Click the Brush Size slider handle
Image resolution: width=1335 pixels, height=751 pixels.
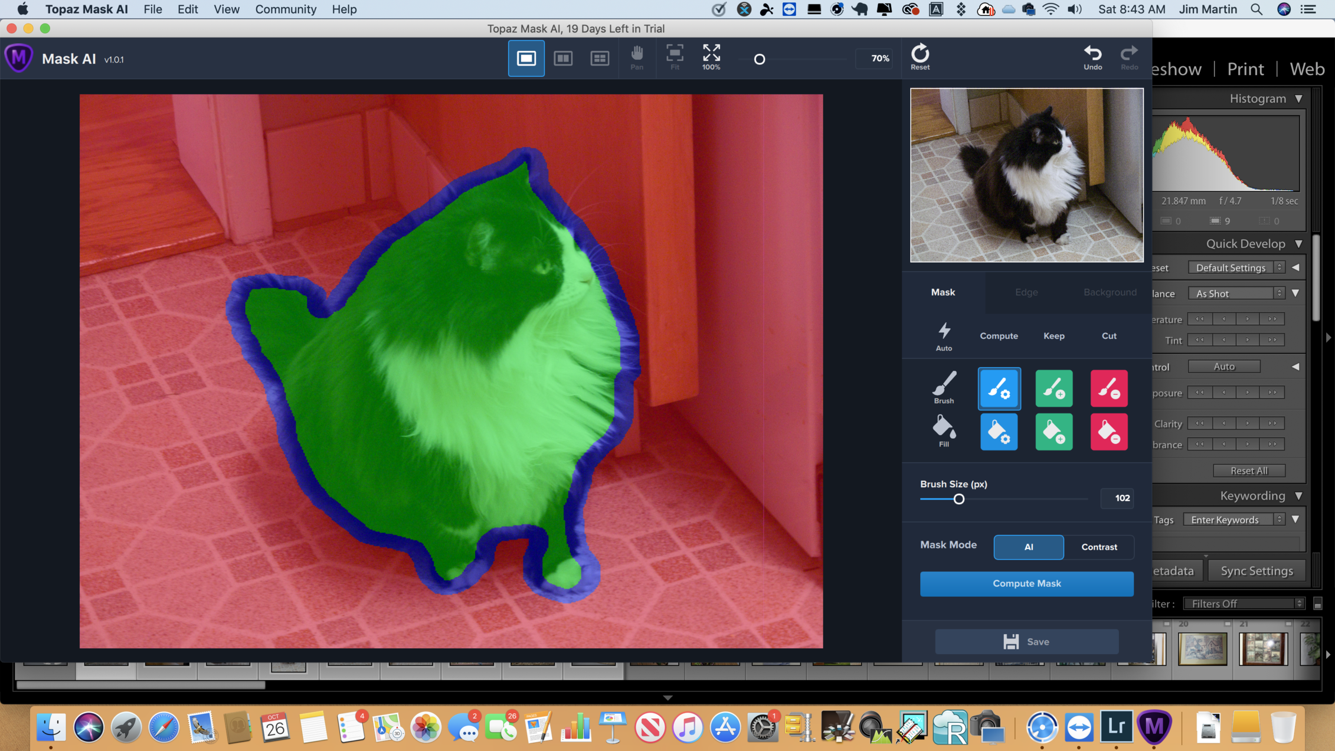coord(958,499)
